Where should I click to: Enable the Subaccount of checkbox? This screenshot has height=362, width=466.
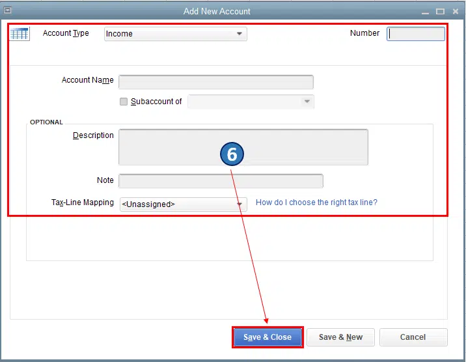pyautogui.click(x=124, y=102)
